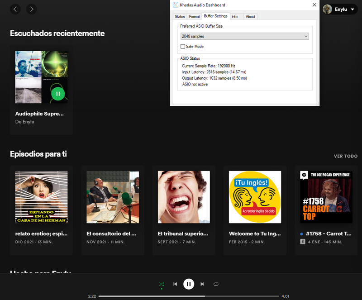Click the NOV 2021 · 11 MIN. label
362x300 pixels.
click(x=105, y=242)
